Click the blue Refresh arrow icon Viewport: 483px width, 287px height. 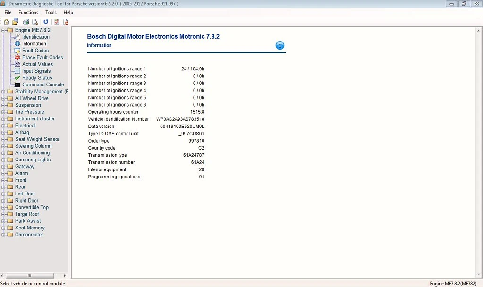tap(46, 22)
